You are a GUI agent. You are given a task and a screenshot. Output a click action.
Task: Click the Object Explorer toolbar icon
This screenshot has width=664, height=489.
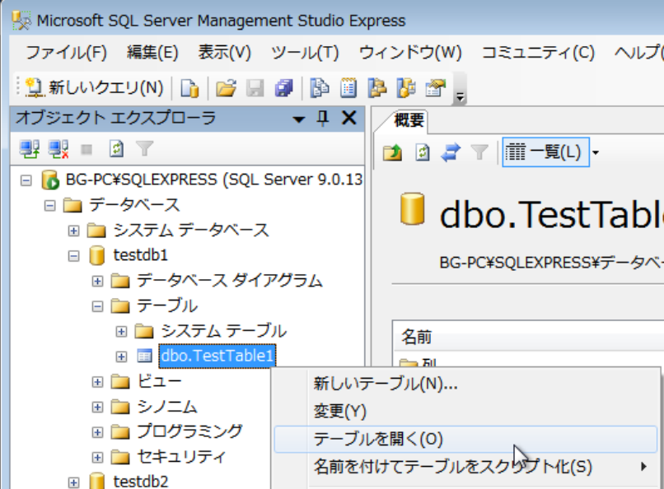(376, 88)
